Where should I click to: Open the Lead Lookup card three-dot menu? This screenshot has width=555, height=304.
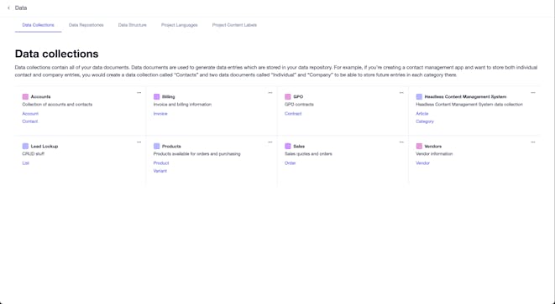click(x=139, y=142)
